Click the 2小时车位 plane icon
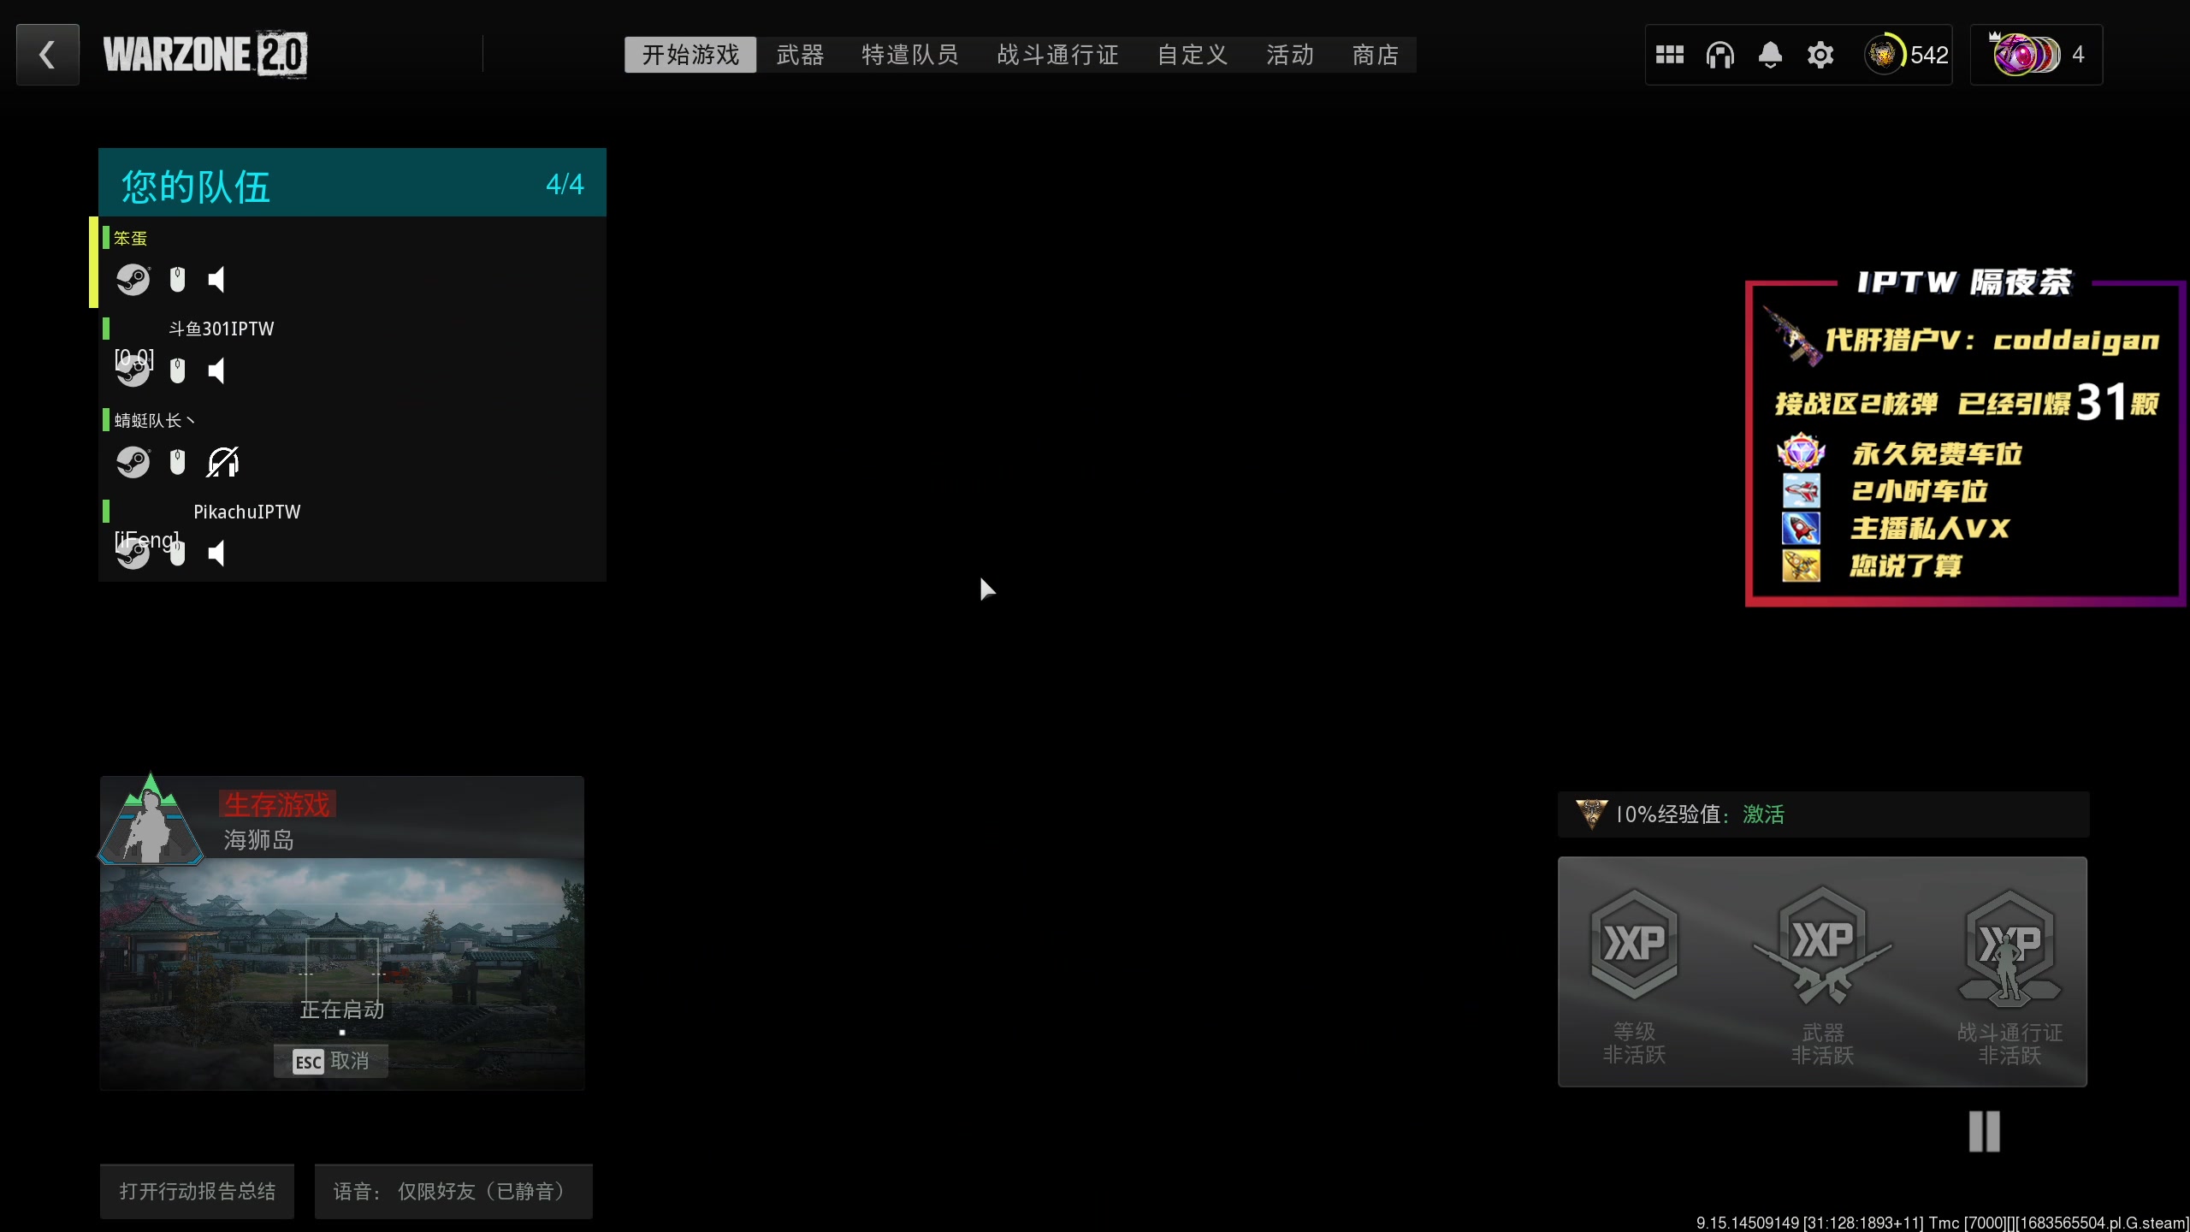The width and height of the screenshot is (2190, 1232). pyautogui.click(x=1801, y=491)
